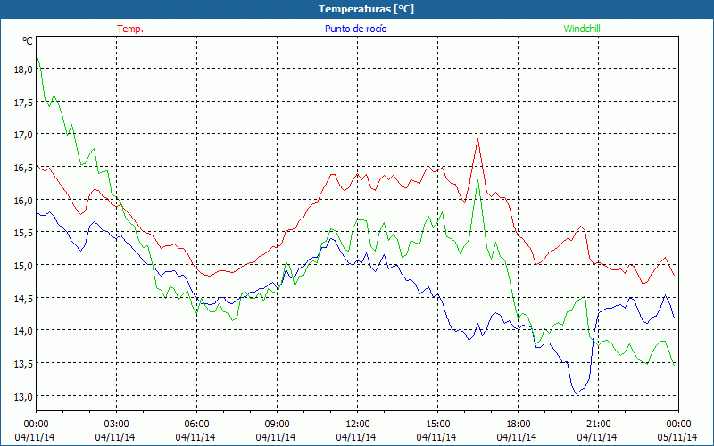Click the 15:00 time axis label
This screenshot has width=714, height=446.
(437, 425)
